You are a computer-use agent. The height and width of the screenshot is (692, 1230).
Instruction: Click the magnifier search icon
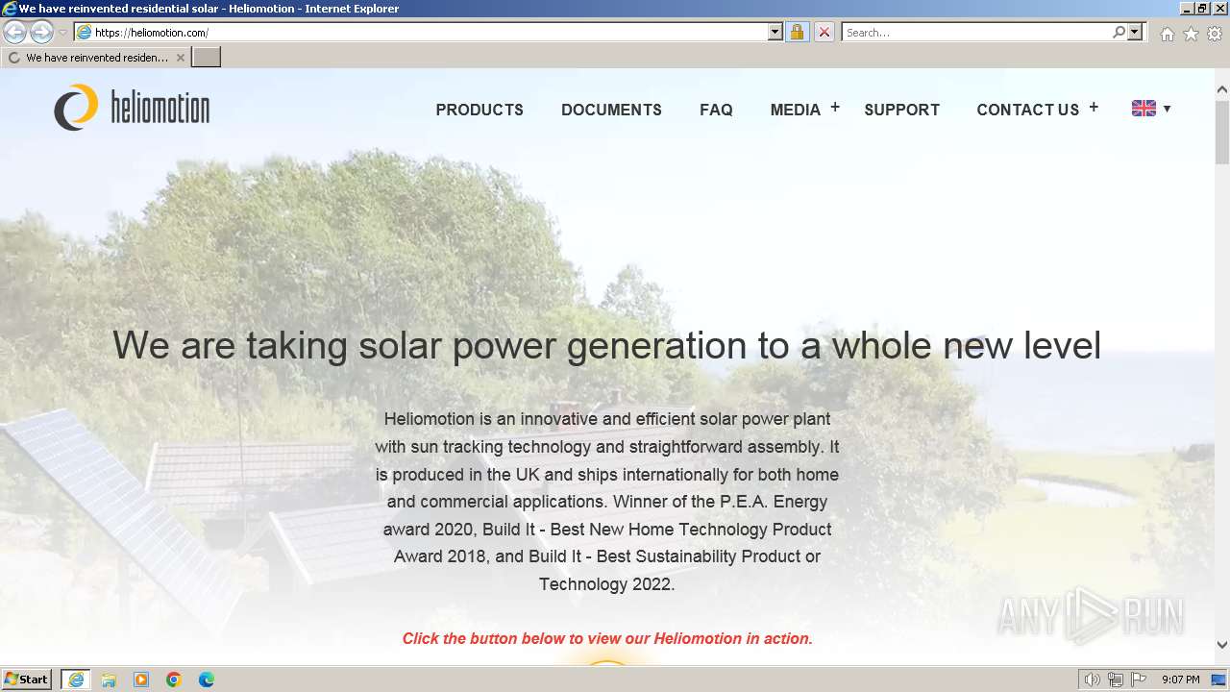coord(1119,32)
